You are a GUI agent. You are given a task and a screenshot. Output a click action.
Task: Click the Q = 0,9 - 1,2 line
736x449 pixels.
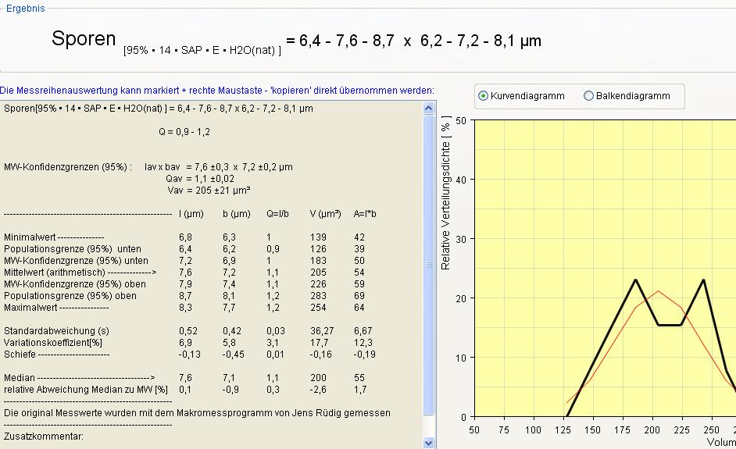184,132
